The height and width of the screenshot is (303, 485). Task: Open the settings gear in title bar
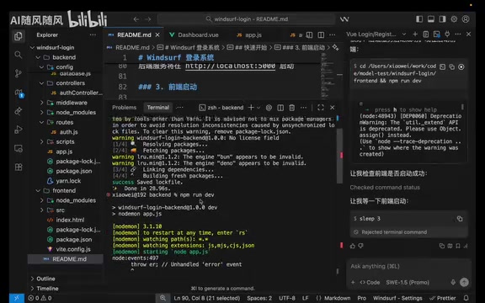(454, 19)
